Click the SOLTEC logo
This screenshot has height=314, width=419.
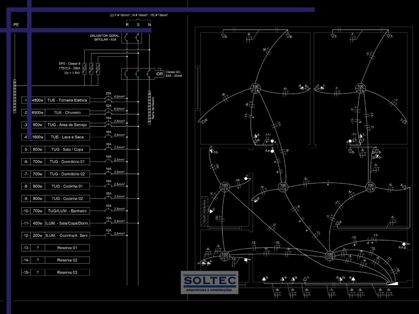[x=209, y=282]
